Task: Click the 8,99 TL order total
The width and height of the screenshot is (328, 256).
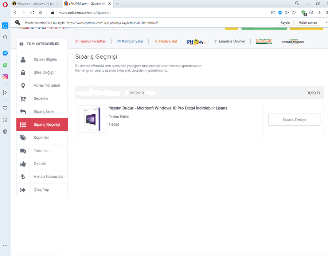Action: click(314, 93)
